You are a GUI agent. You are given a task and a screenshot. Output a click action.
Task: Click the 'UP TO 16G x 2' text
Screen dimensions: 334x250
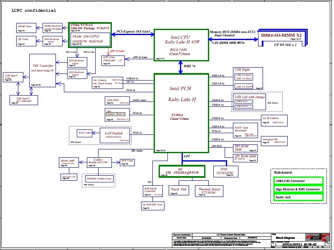point(285,45)
